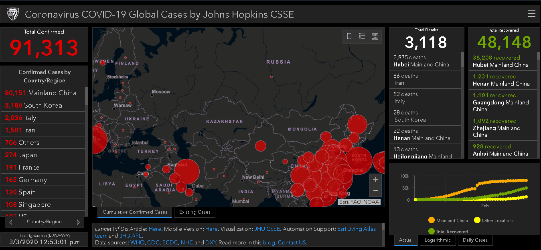Open the hamburger menu in header

pyautogui.click(x=531, y=14)
